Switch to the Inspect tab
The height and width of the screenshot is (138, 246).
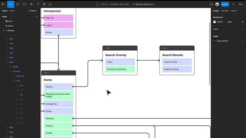tap(234, 11)
